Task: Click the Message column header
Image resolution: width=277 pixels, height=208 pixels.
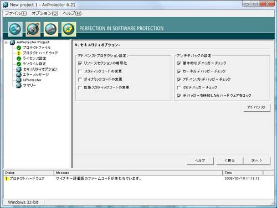Action: (x=138, y=173)
